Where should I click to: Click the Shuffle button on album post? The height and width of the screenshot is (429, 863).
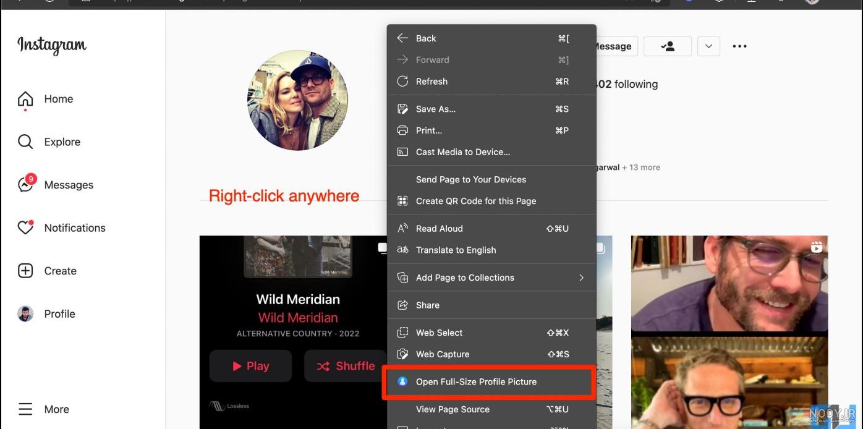click(x=346, y=366)
